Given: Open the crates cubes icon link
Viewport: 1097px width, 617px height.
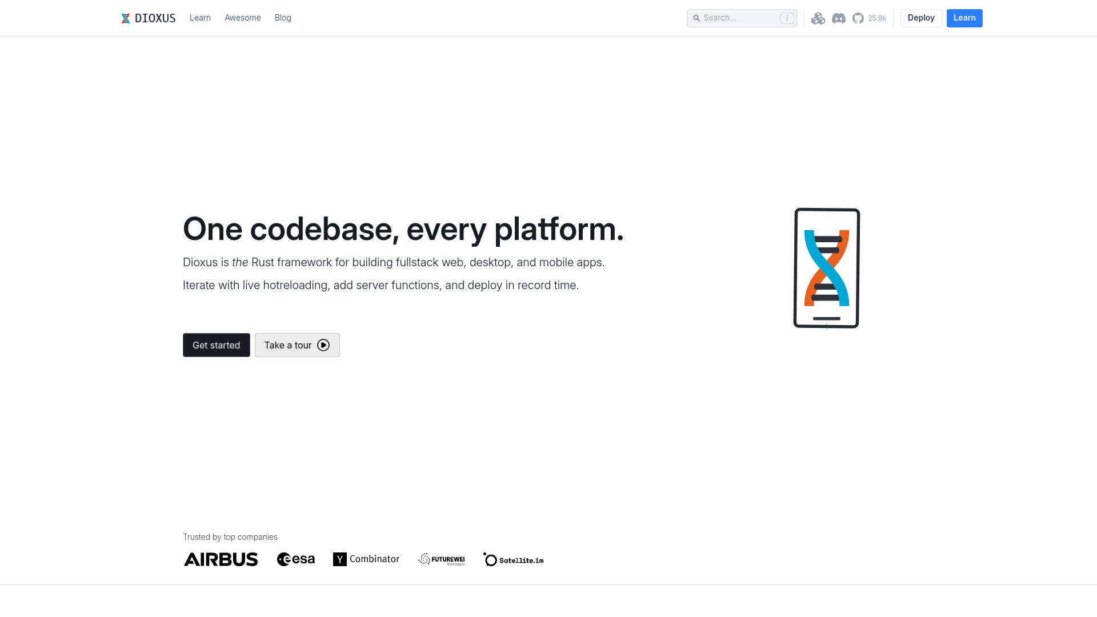Looking at the screenshot, I should (x=818, y=18).
